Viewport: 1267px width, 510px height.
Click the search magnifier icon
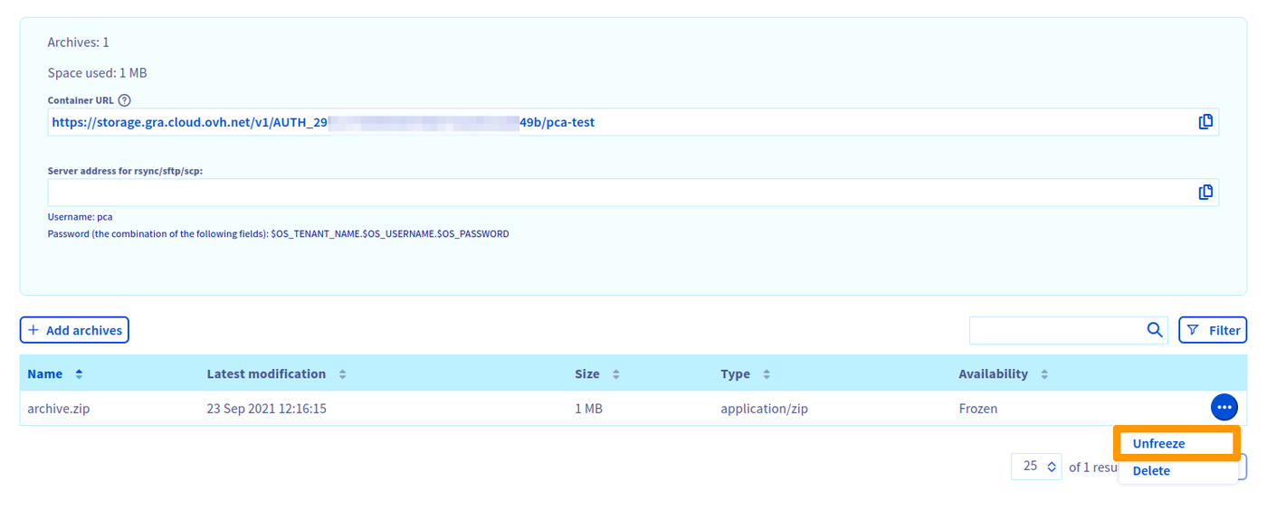pyautogui.click(x=1155, y=330)
